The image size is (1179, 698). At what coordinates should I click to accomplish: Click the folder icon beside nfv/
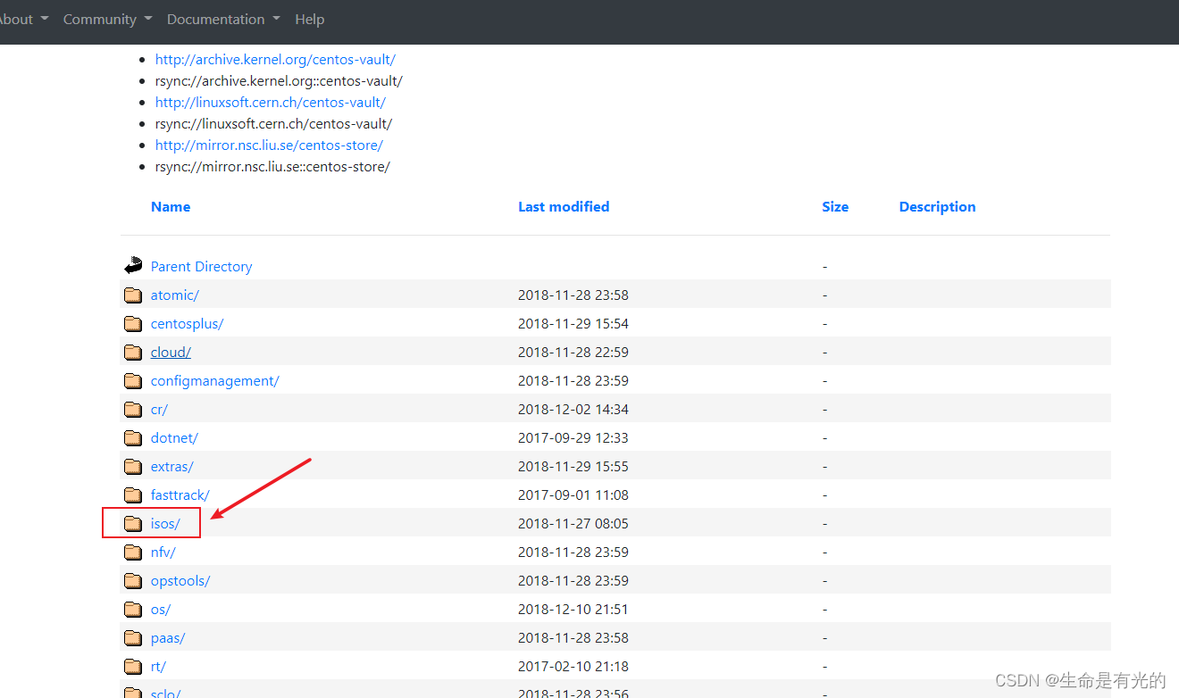click(x=133, y=552)
